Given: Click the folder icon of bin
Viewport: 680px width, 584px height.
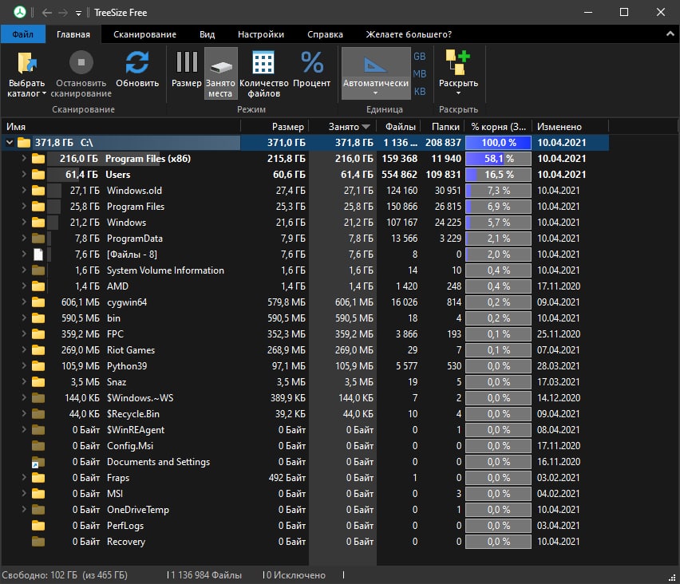Looking at the screenshot, I should (x=38, y=318).
